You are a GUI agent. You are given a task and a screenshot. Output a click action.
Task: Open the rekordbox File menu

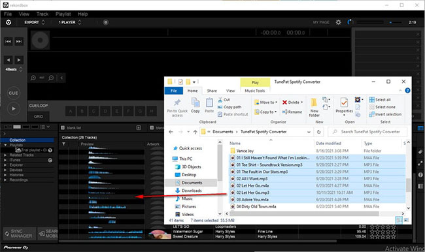click(x=8, y=14)
